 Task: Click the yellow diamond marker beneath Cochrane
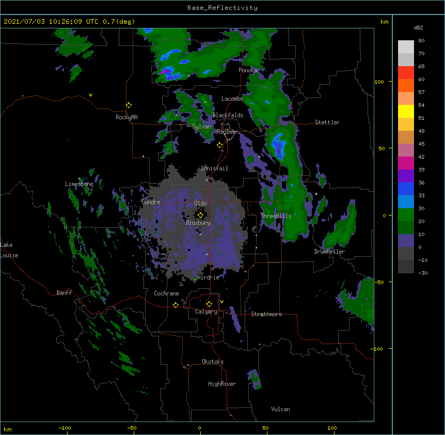[x=176, y=305]
